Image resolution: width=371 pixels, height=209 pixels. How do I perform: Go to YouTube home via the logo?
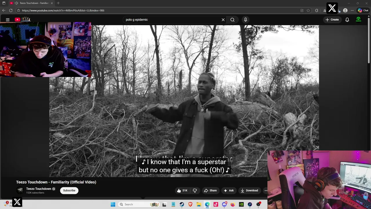pos(23,19)
